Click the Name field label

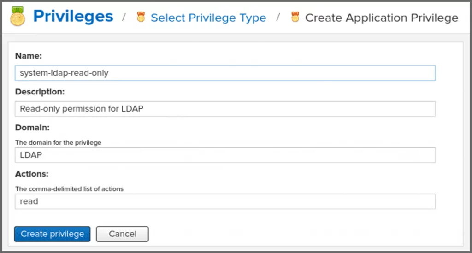pyautogui.click(x=29, y=56)
